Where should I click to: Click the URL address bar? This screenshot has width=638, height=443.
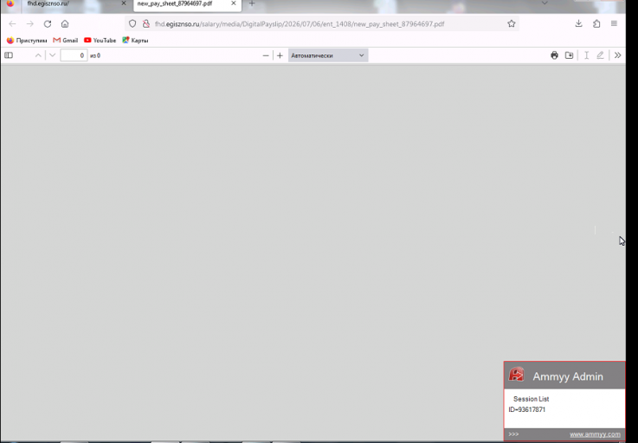(x=321, y=24)
